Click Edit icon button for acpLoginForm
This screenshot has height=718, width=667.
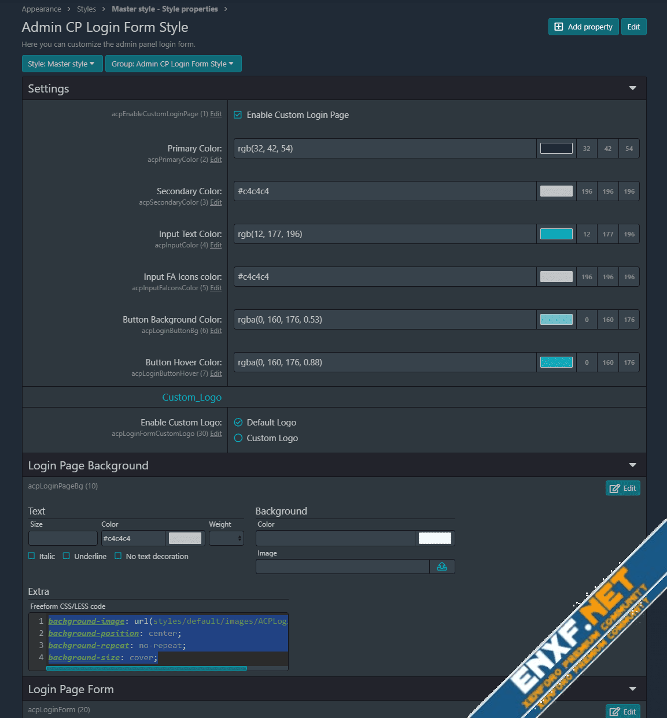pos(622,712)
